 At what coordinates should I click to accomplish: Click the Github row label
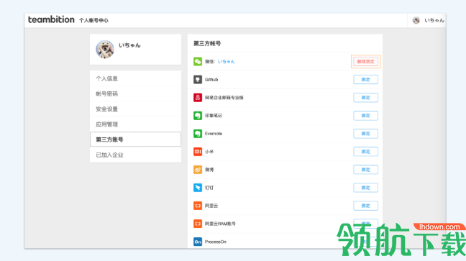pos(211,79)
